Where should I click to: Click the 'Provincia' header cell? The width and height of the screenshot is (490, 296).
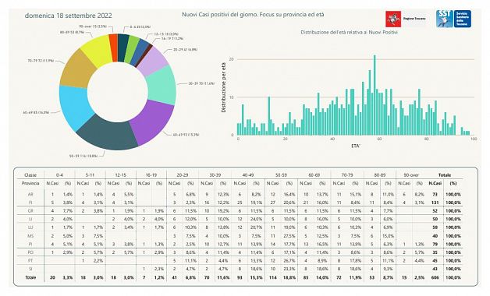[x=30, y=183]
